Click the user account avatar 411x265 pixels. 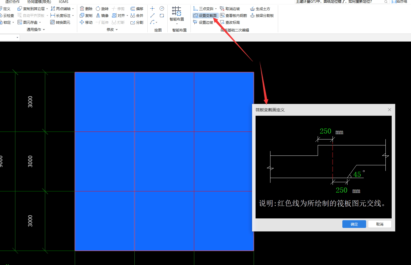click(394, 2)
